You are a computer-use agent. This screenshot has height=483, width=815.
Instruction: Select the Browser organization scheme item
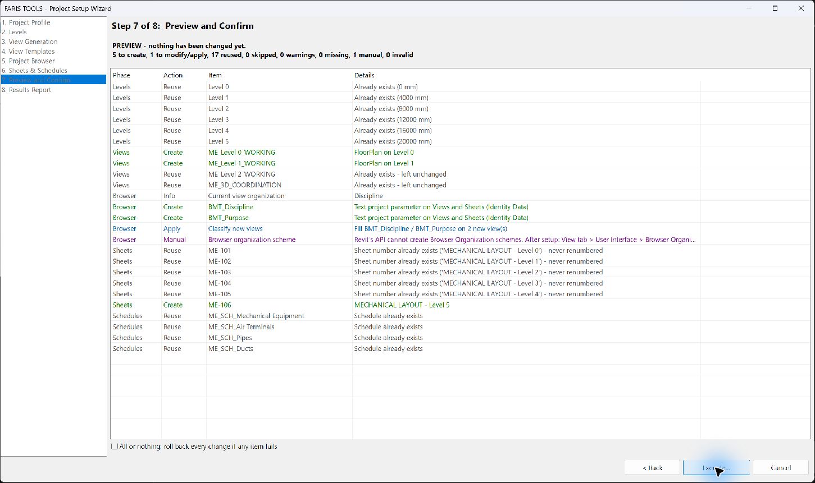252,240
